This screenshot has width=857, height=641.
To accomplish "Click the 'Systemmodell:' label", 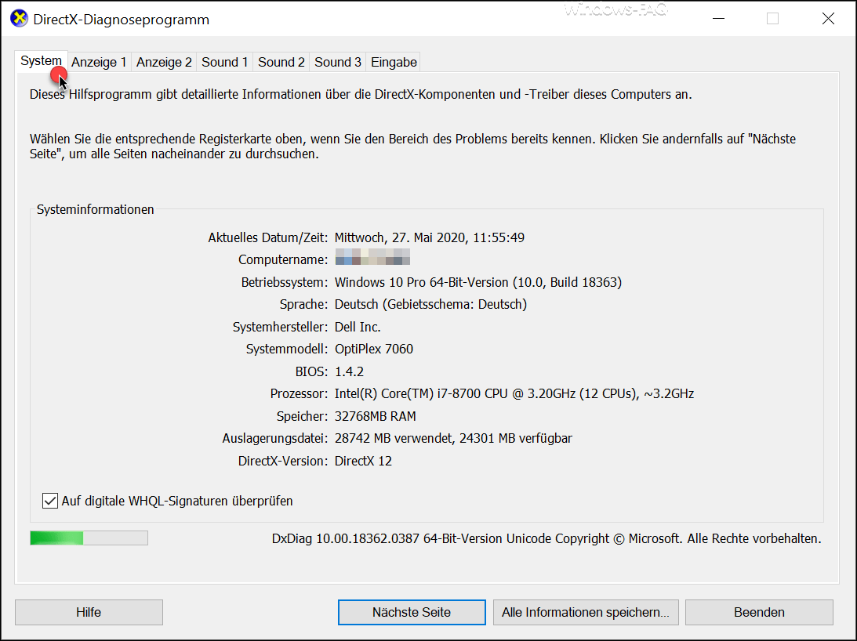I will click(287, 349).
